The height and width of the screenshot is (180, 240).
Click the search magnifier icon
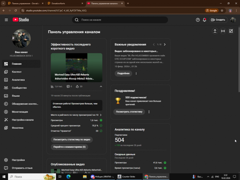76,20
